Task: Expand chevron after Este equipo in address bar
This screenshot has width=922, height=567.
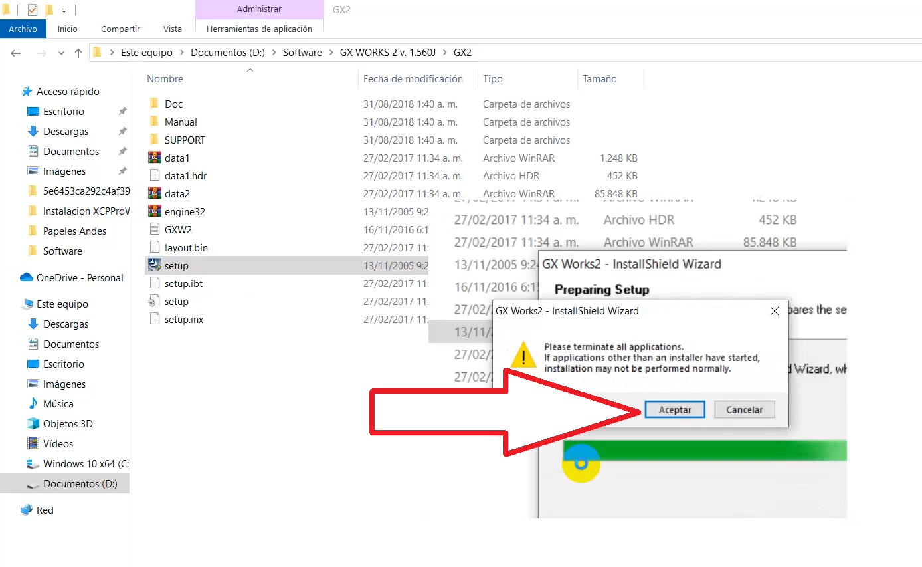Action: (x=181, y=53)
